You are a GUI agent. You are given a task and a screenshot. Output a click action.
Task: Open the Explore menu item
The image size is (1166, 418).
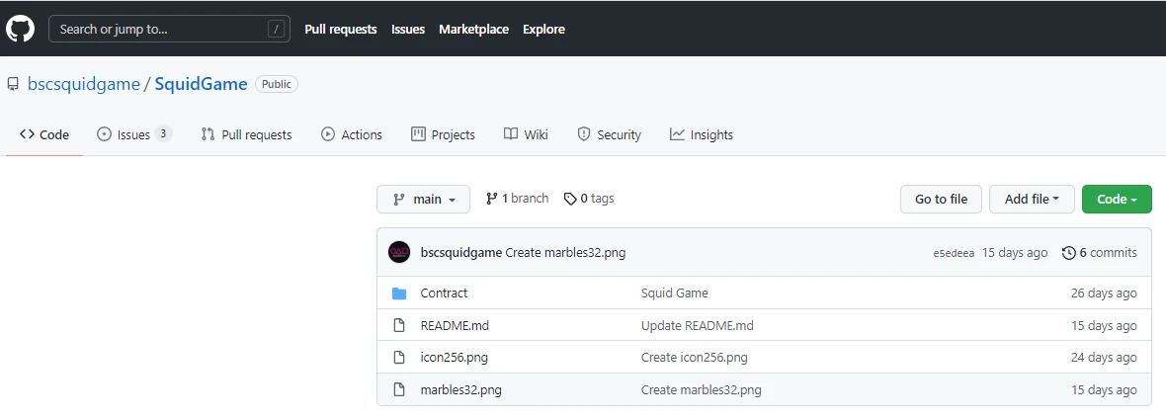[x=543, y=29]
